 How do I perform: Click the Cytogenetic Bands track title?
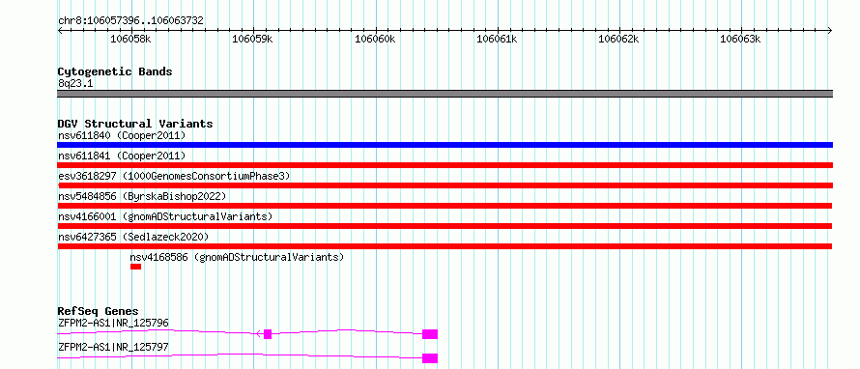click(115, 71)
